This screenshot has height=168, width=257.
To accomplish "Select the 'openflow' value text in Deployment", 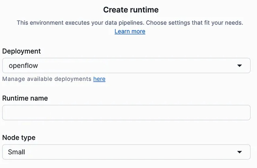I will coord(23,66).
